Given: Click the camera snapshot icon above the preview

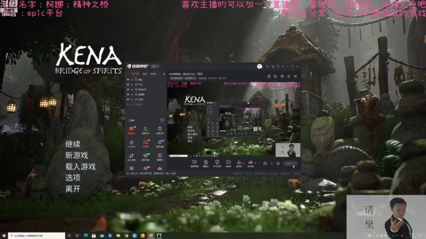Looking at the screenshot, I should point(269,76).
